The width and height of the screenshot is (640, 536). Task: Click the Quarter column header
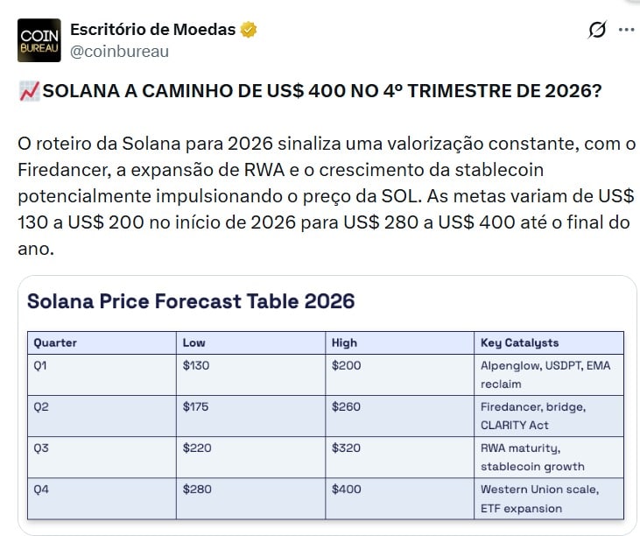(x=53, y=342)
